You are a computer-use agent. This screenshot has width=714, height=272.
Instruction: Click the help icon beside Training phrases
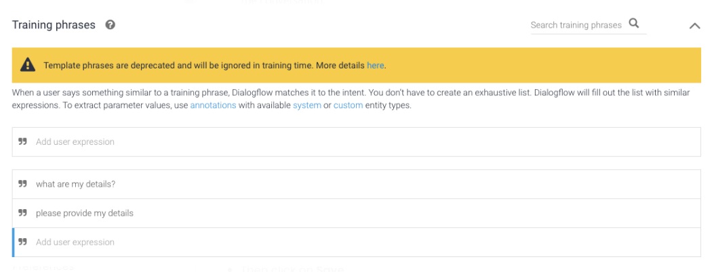tap(111, 25)
